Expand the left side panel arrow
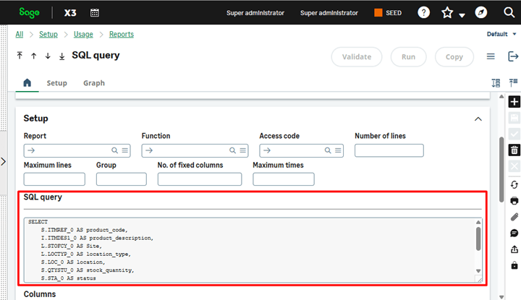 tap(4, 162)
